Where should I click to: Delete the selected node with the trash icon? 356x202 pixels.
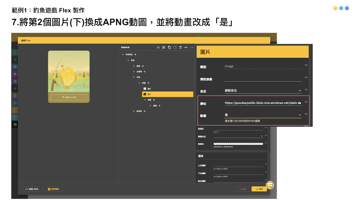click(x=181, y=47)
